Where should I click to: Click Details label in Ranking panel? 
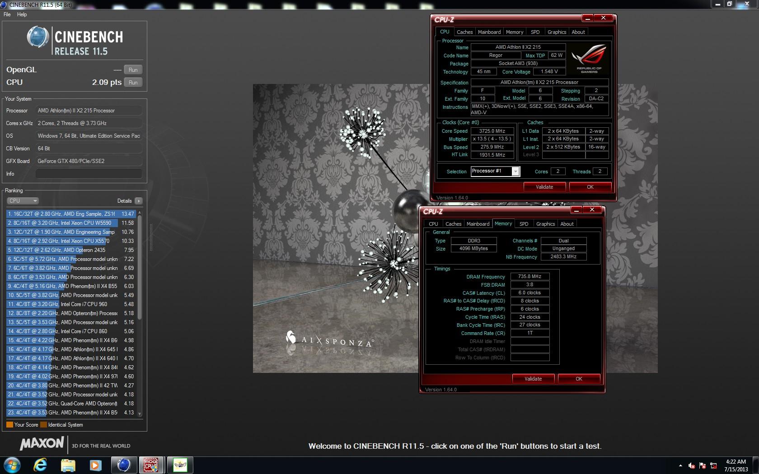pyautogui.click(x=124, y=201)
